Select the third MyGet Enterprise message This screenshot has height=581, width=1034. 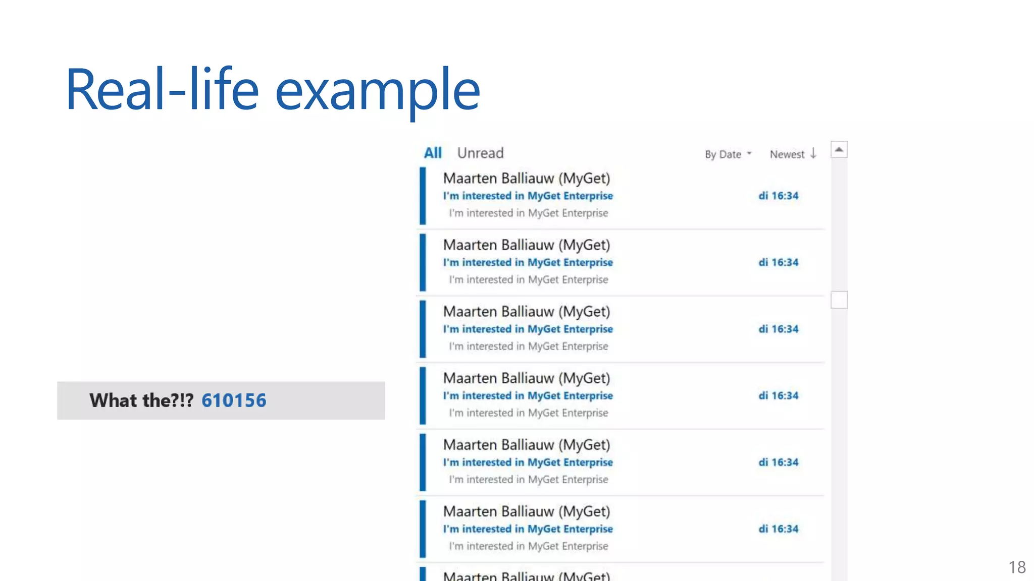pyautogui.click(x=528, y=329)
